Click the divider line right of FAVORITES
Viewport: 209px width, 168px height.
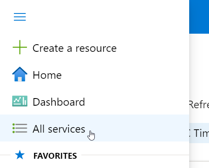point(135,155)
